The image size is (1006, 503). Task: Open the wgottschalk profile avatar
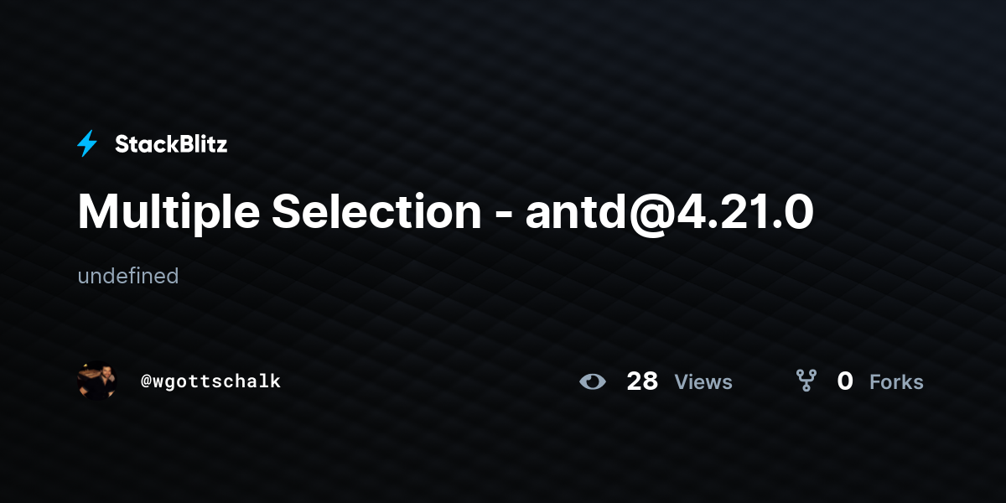(x=96, y=381)
